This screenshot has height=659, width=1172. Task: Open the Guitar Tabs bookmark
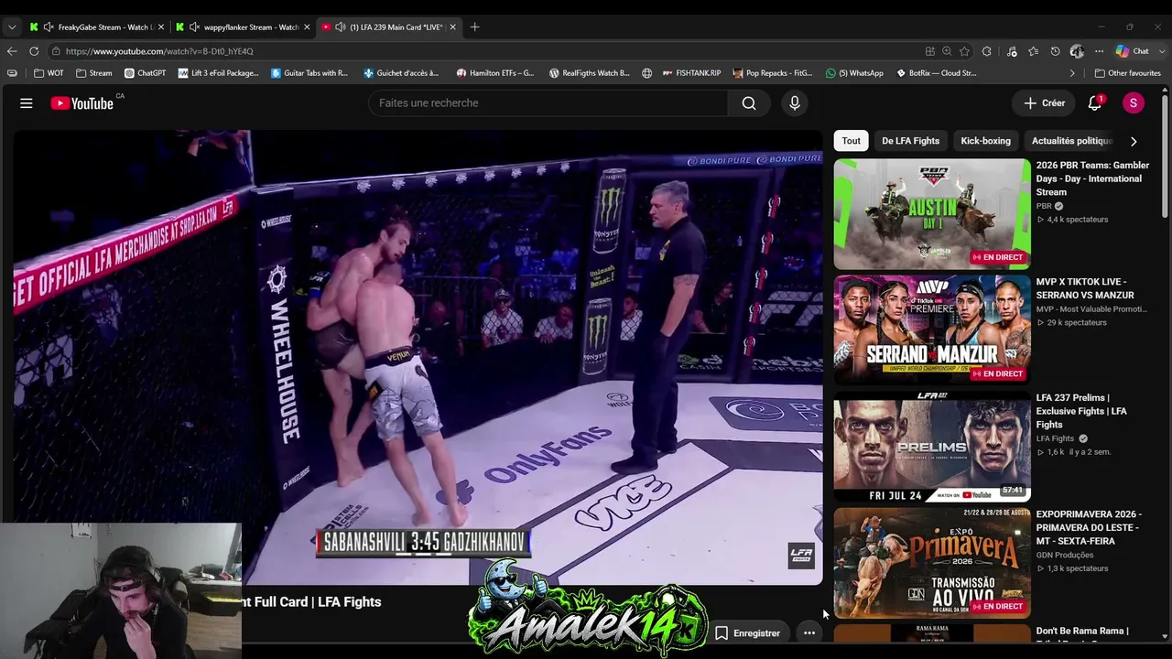point(309,73)
